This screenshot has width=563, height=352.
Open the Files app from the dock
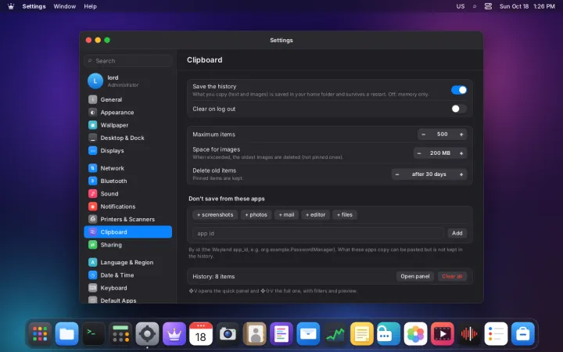66,334
